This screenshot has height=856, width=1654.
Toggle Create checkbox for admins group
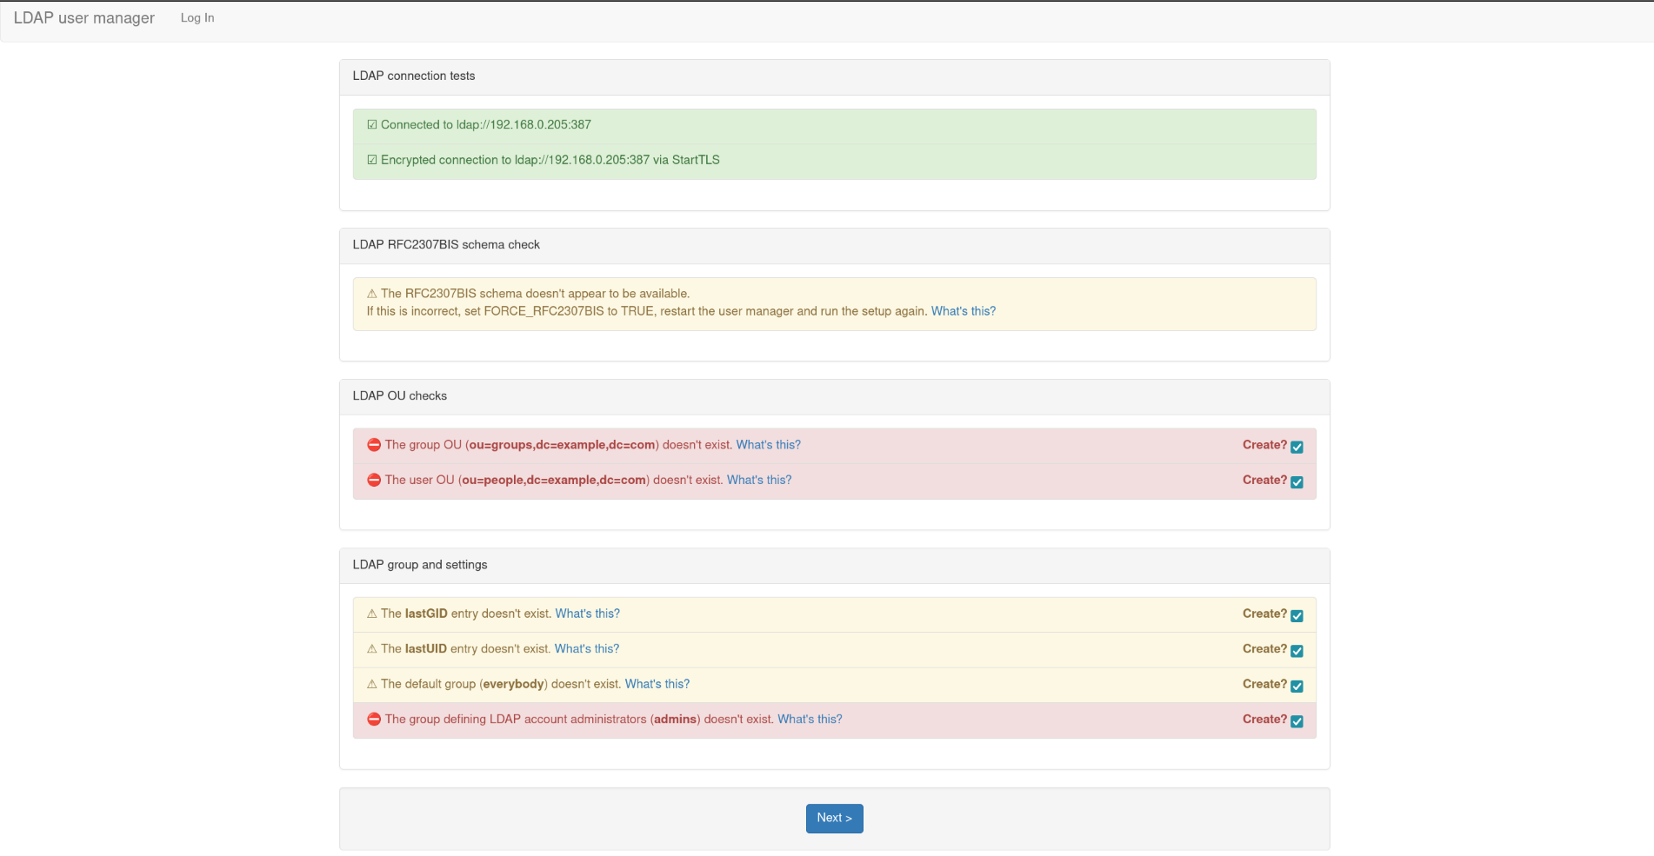[1297, 721]
